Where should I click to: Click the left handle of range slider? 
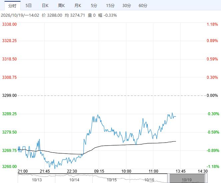point(169,178)
